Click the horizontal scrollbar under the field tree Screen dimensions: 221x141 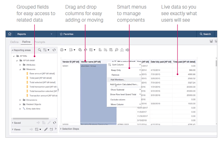tap(31, 119)
